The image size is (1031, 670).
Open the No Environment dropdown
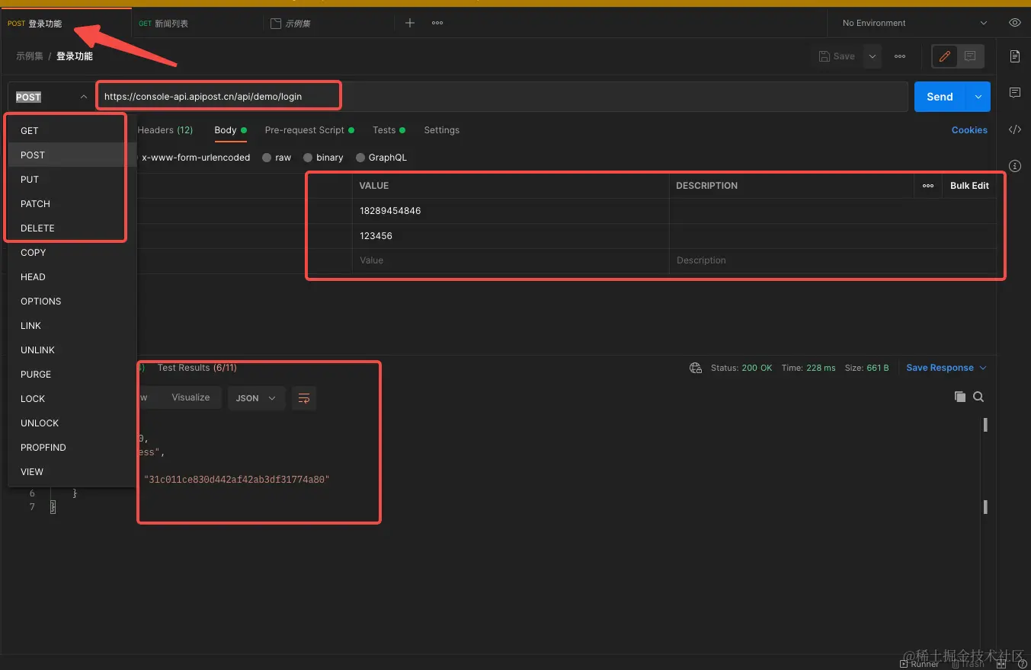coord(914,23)
